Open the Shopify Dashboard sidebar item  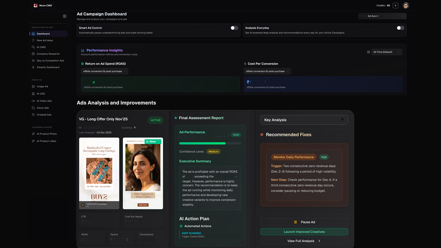pyautogui.click(x=48, y=67)
